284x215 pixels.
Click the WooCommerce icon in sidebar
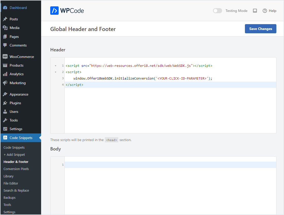coord(5,57)
